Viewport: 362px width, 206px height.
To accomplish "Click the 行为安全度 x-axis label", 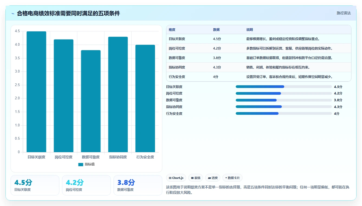I will [x=145, y=157].
